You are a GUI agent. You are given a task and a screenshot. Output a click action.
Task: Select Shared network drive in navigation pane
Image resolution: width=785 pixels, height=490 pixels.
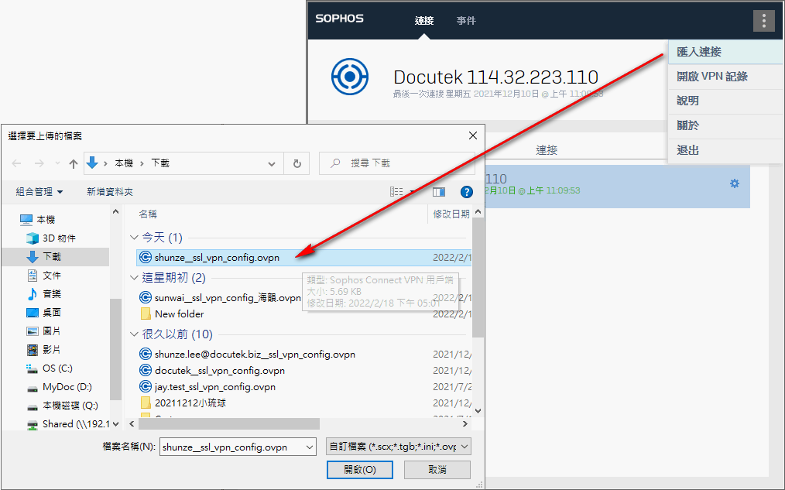pyautogui.click(x=76, y=424)
